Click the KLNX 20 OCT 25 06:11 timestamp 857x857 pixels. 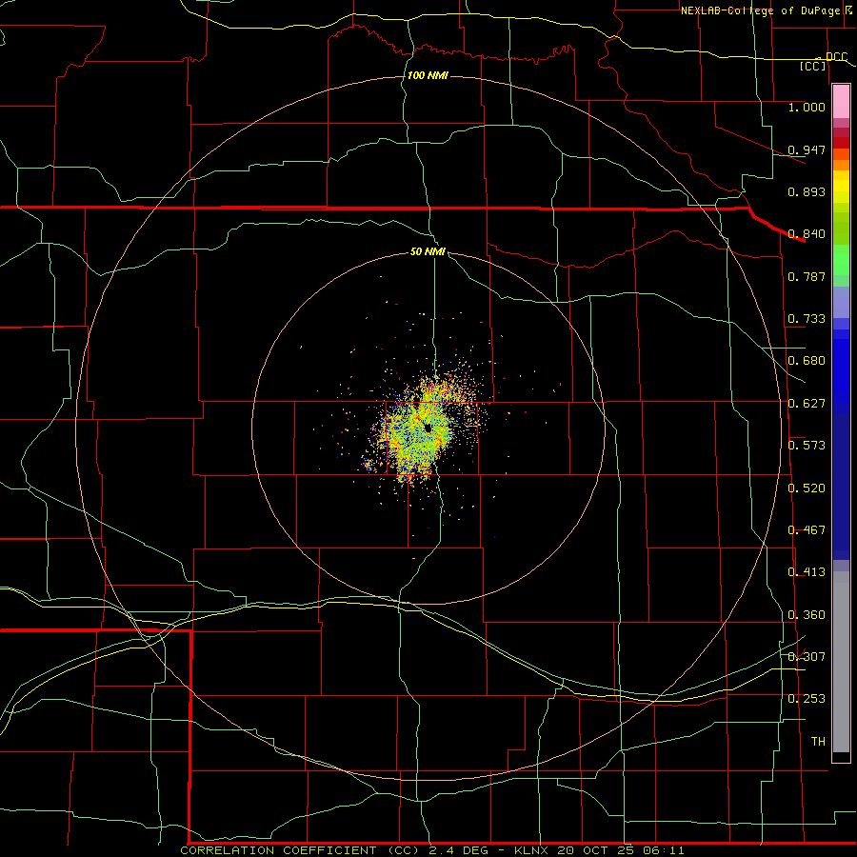click(599, 850)
